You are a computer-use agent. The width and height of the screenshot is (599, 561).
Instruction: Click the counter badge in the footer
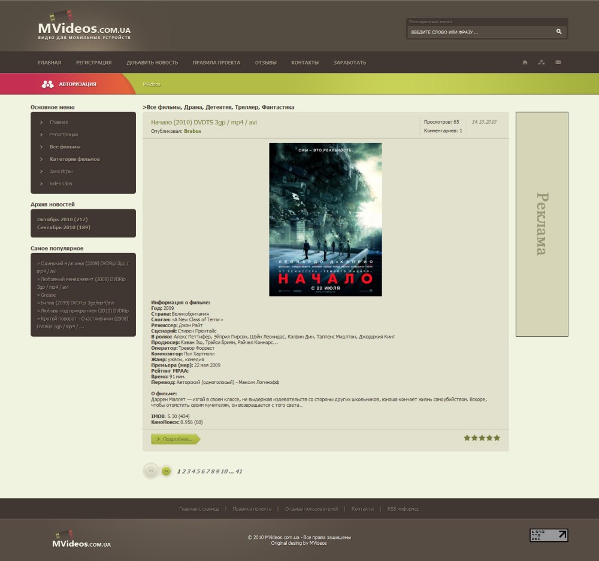pos(549,535)
